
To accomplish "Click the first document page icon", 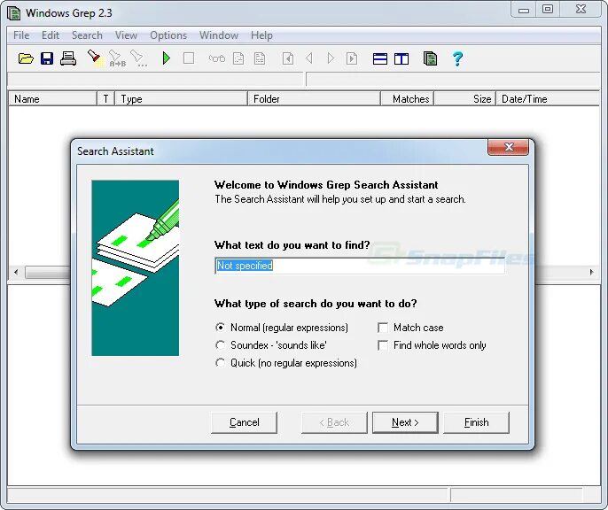I will (x=238, y=58).
